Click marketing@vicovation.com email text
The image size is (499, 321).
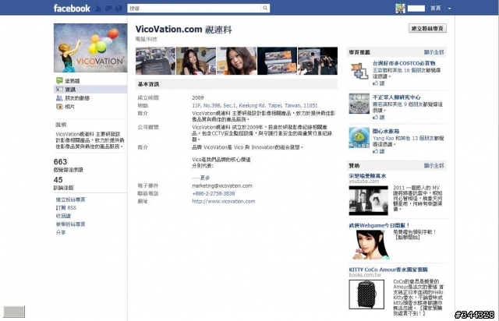point(222,185)
